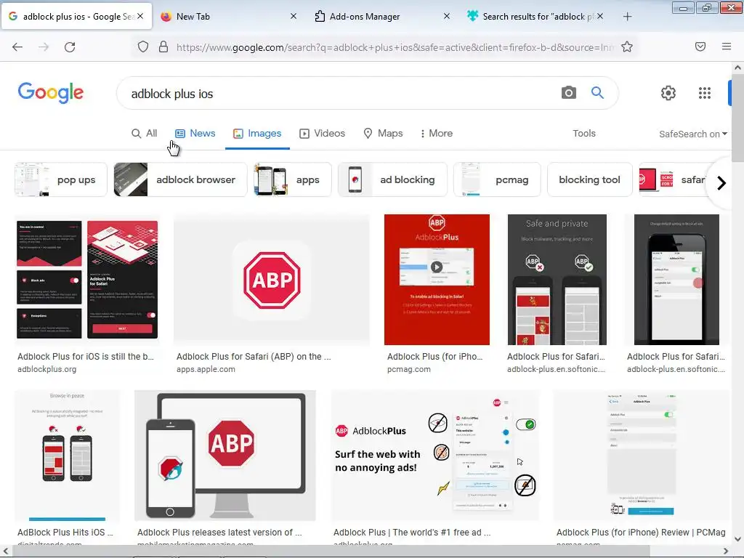Open Firefox application menu
This screenshot has width=744, height=558.
coord(727,46)
